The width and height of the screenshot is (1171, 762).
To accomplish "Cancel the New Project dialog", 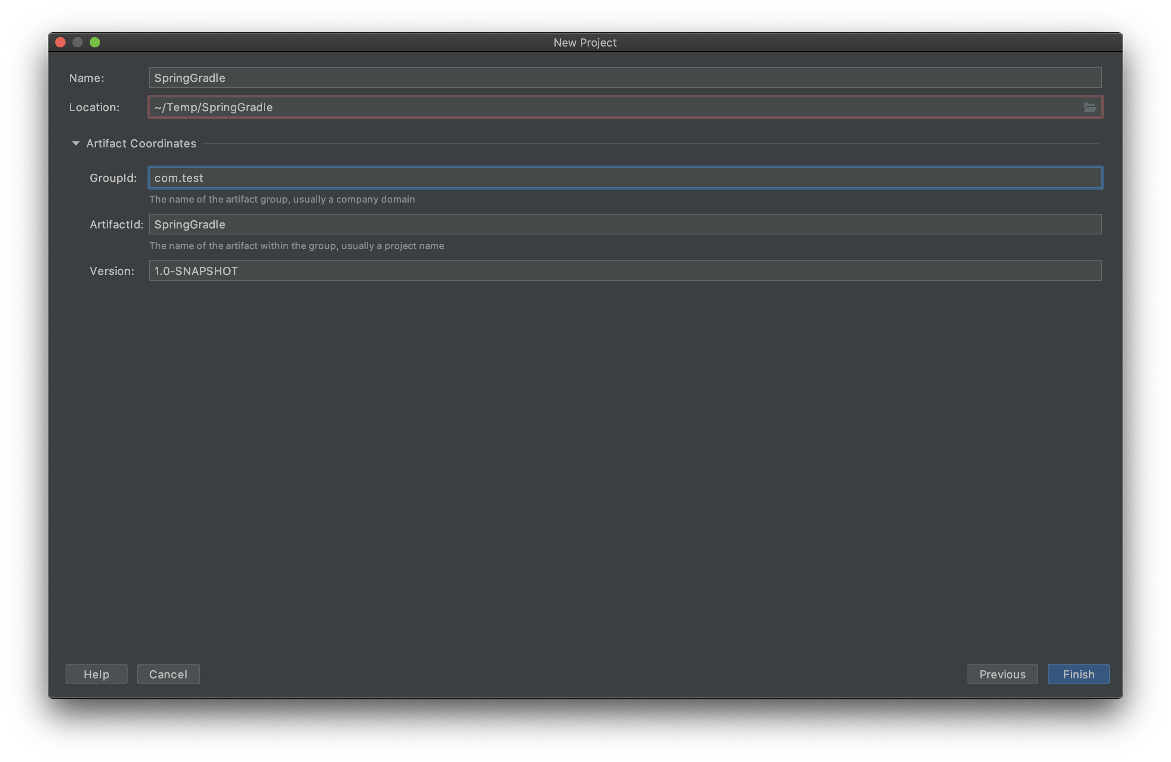I will point(168,674).
